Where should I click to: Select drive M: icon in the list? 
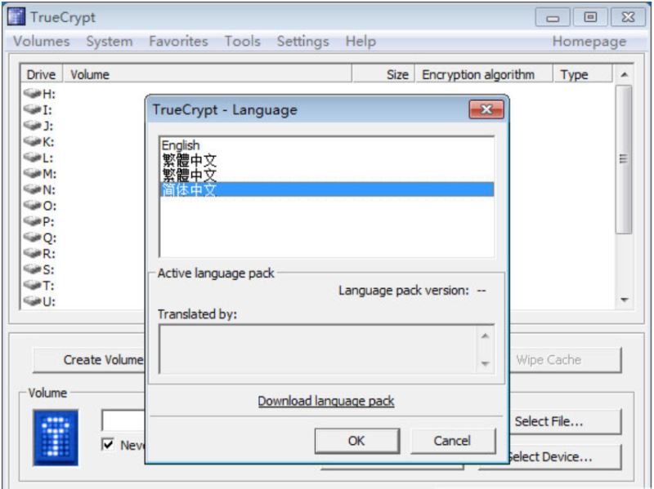tap(32, 173)
